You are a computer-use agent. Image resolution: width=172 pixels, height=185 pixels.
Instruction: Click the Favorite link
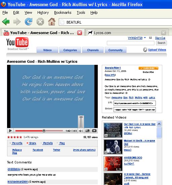coord(17,143)
